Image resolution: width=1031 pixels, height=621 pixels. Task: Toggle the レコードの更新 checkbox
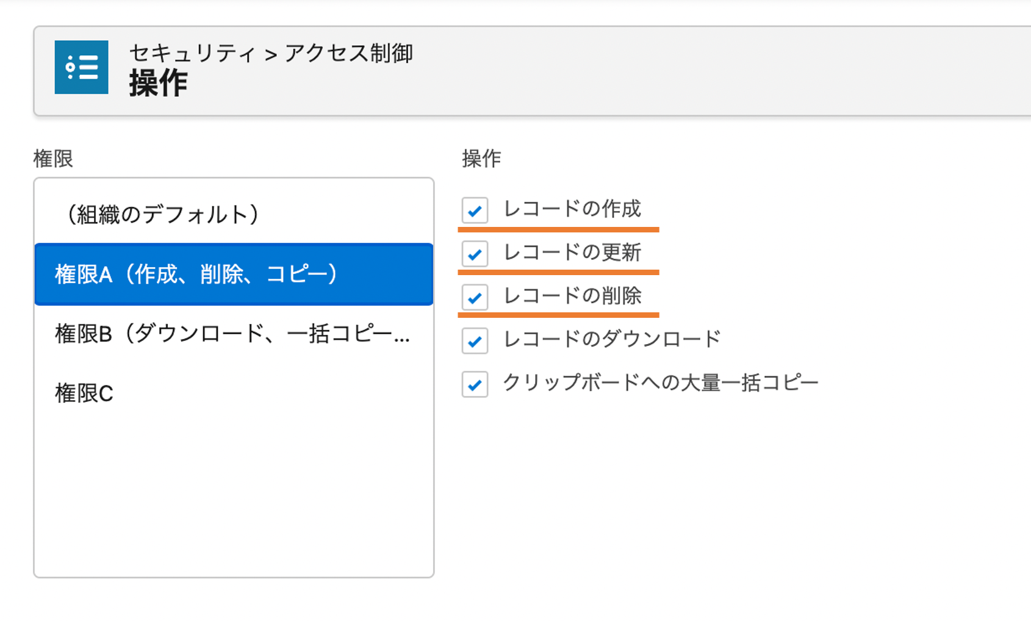475,254
